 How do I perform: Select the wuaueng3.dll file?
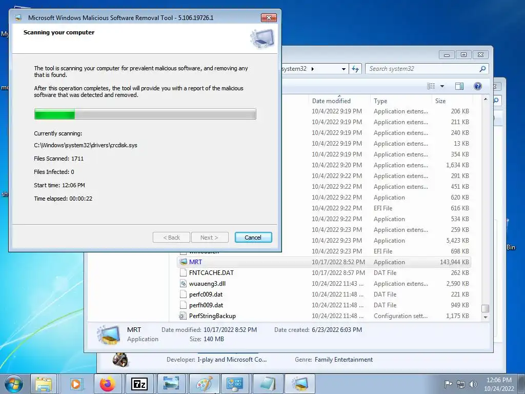pyautogui.click(x=324, y=283)
